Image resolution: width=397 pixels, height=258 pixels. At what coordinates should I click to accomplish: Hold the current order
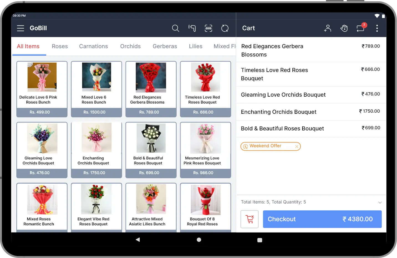click(x=344, y=28)
